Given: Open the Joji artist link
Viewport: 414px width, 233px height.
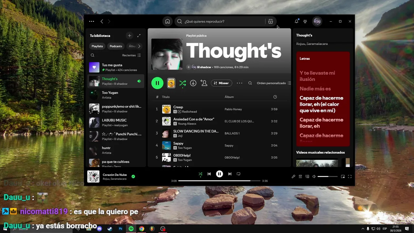Looking at the screenshot, I should point(180,136).
